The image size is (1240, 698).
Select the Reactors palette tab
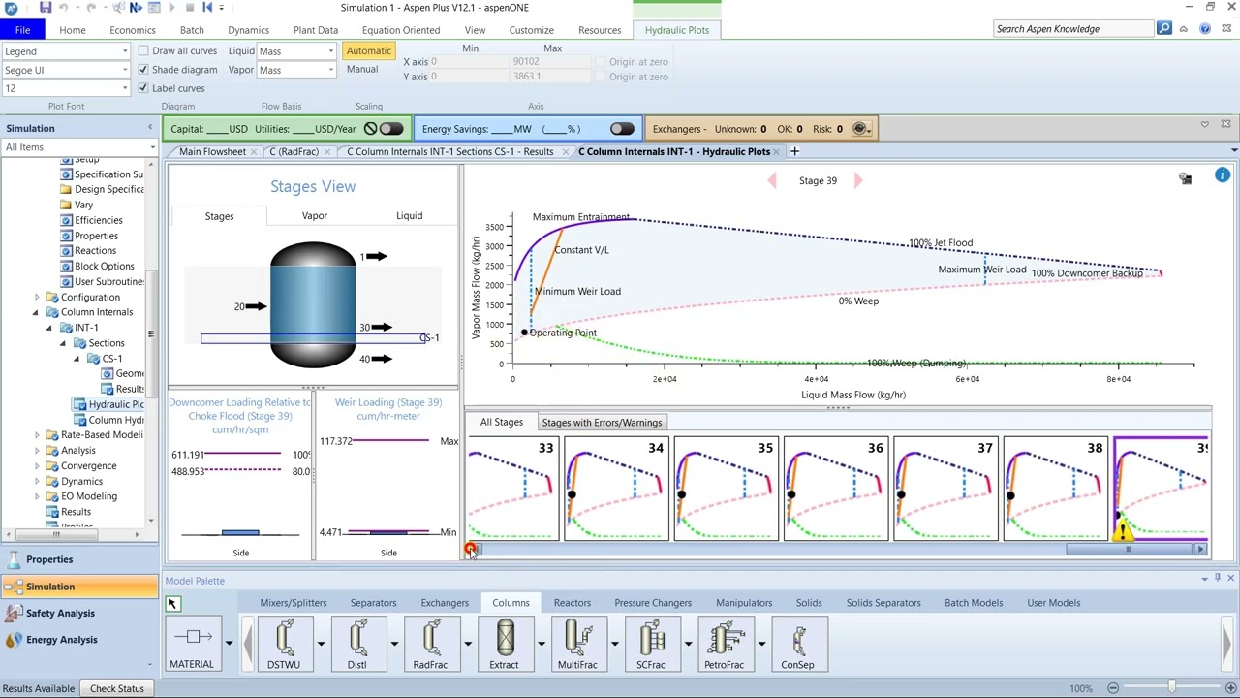click(x=573, y=603)
